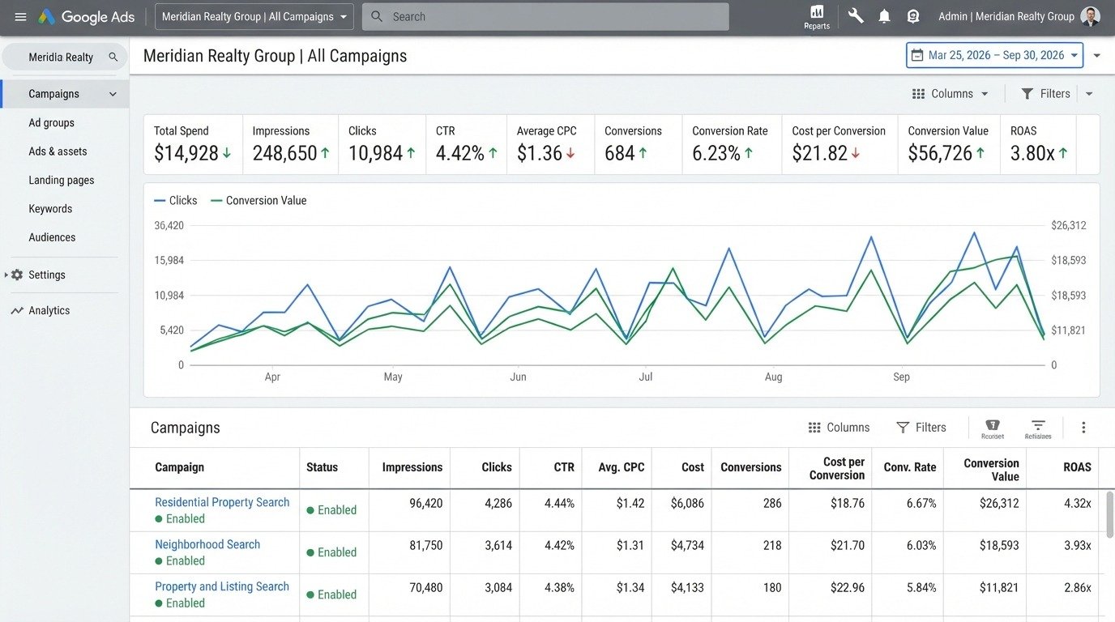Click the Settings gear in sidebar
Screen dimensions: 1115x622
click(x=17, y=275)
